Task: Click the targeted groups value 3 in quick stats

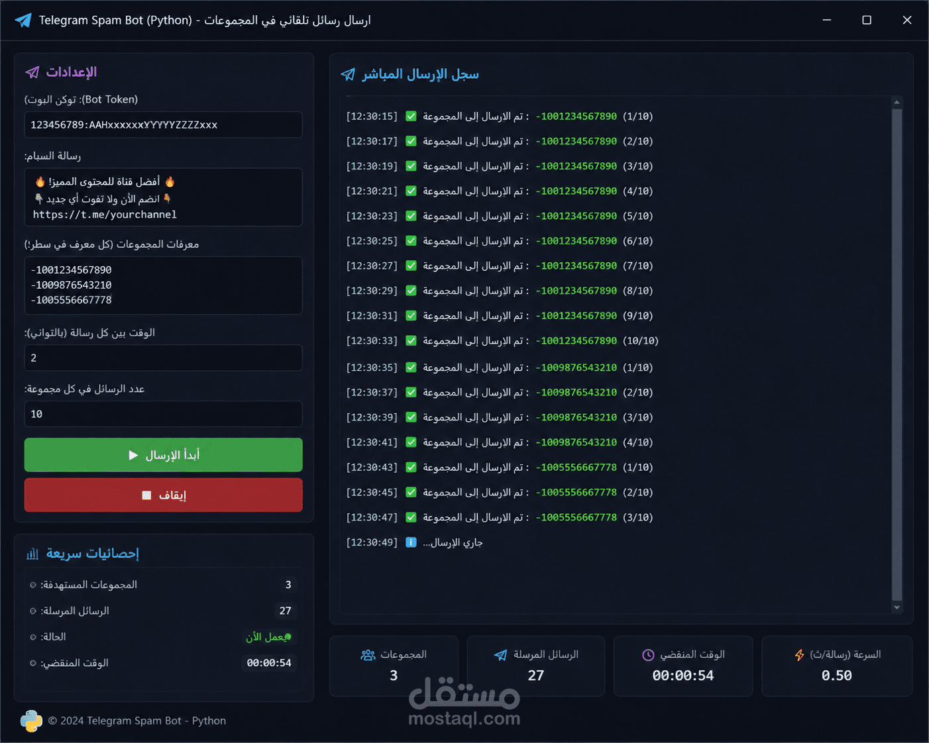Action: (x=288, y=585)
